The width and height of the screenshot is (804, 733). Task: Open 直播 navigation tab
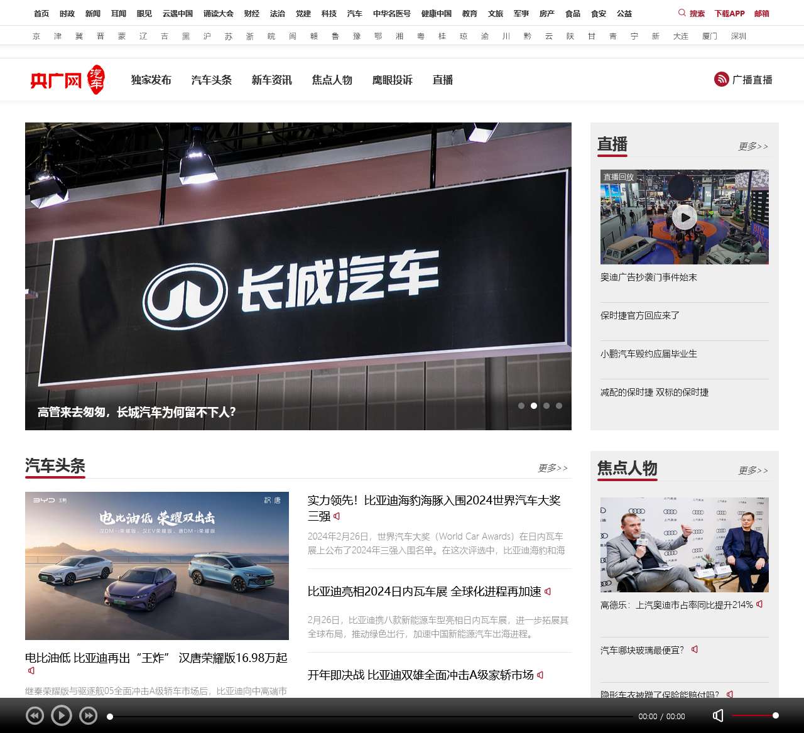coord(443,80)
